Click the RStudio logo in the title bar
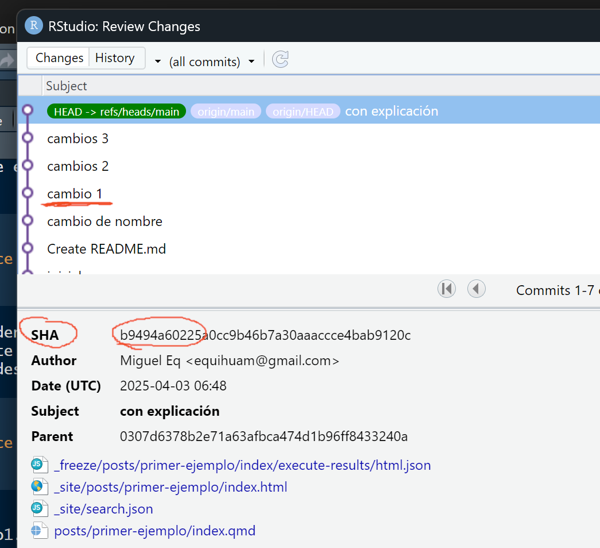The width and height of the screenshot is (600, 548). click(x=34, y=26)
